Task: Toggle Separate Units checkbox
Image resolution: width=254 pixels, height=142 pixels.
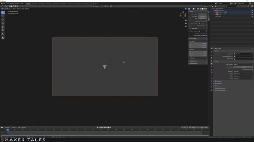Action: pyautogui.click(x=252, y=69)
